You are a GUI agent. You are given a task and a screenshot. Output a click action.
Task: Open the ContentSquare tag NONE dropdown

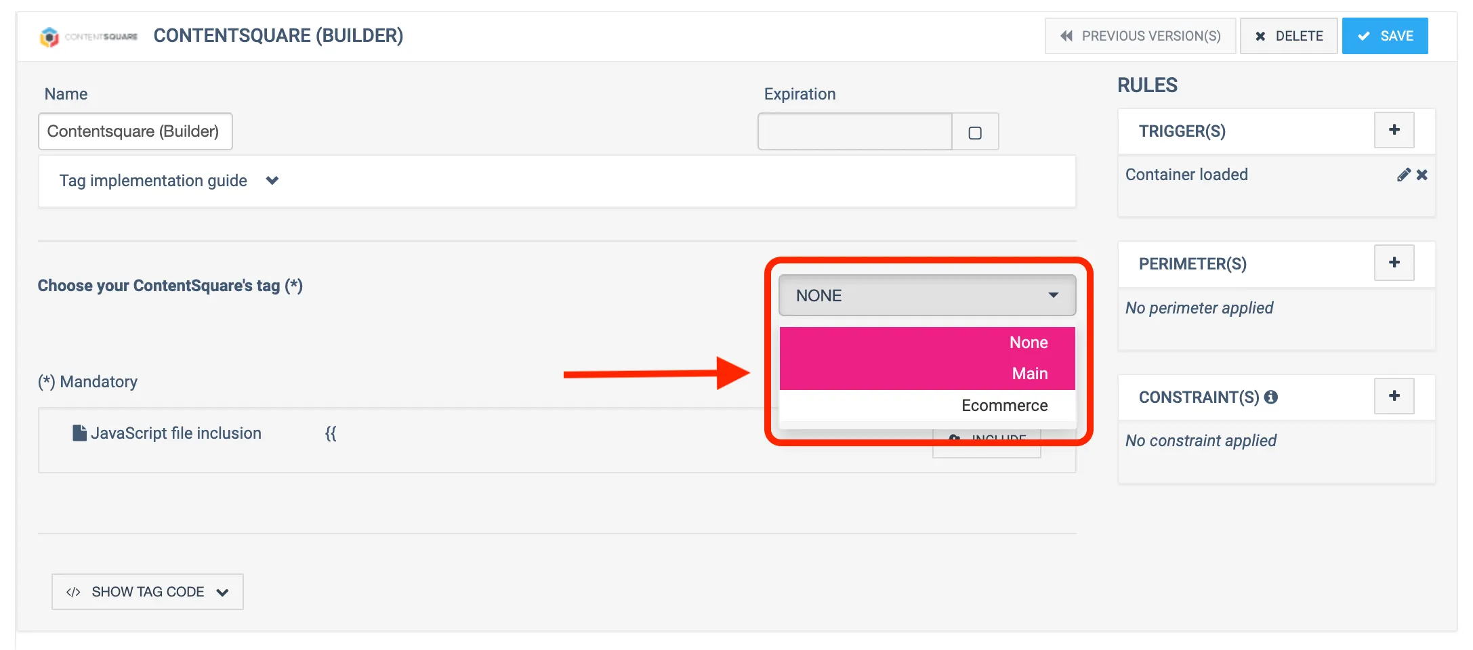tap(927, 295)
